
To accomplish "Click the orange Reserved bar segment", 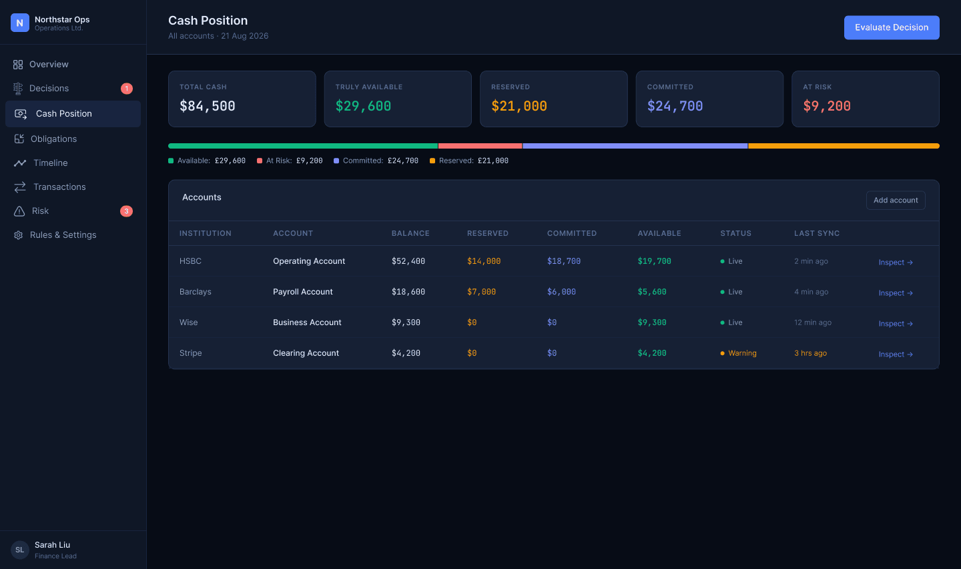I will [844, 146].
